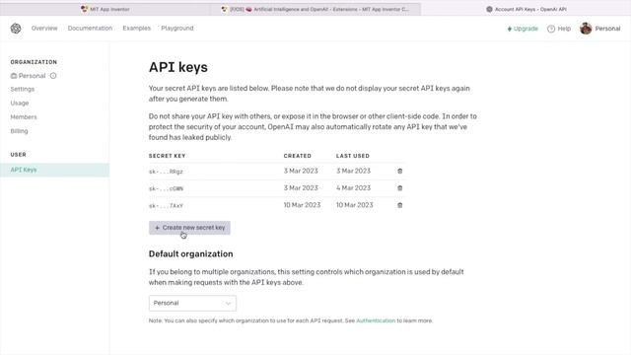Viewport: 631px width, 355px height.
Task: Click the LAST USED column header
Action: [353, 156]
